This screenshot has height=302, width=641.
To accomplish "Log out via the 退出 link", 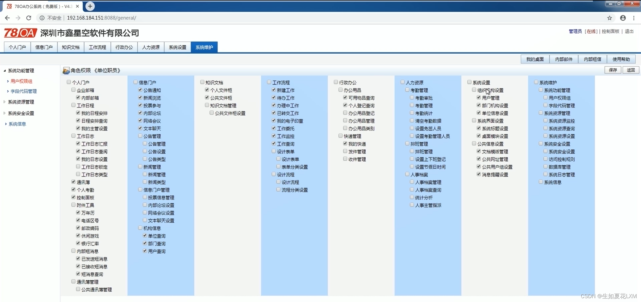I will click(x=629, y=31).
